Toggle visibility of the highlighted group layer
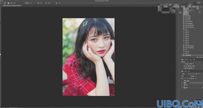The image size is (203, 108). point(182,83)
